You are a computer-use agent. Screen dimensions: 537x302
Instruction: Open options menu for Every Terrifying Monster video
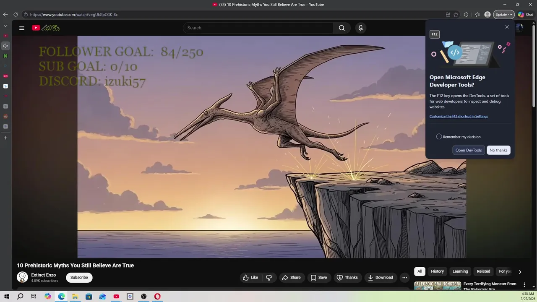pyautogui.click(x=524, y=284)
